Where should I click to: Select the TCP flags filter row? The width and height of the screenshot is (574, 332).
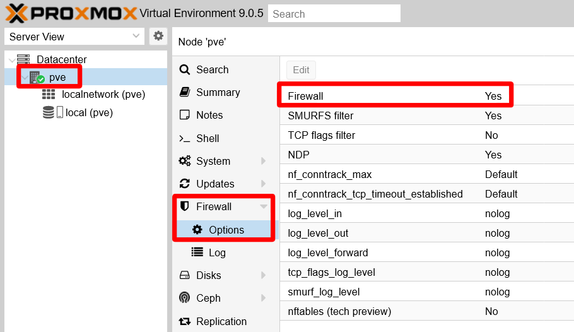tap(427, 135)
